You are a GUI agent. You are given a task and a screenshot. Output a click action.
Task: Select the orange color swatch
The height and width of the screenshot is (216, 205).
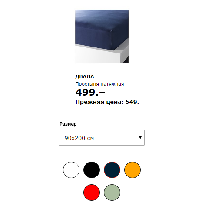132,170
